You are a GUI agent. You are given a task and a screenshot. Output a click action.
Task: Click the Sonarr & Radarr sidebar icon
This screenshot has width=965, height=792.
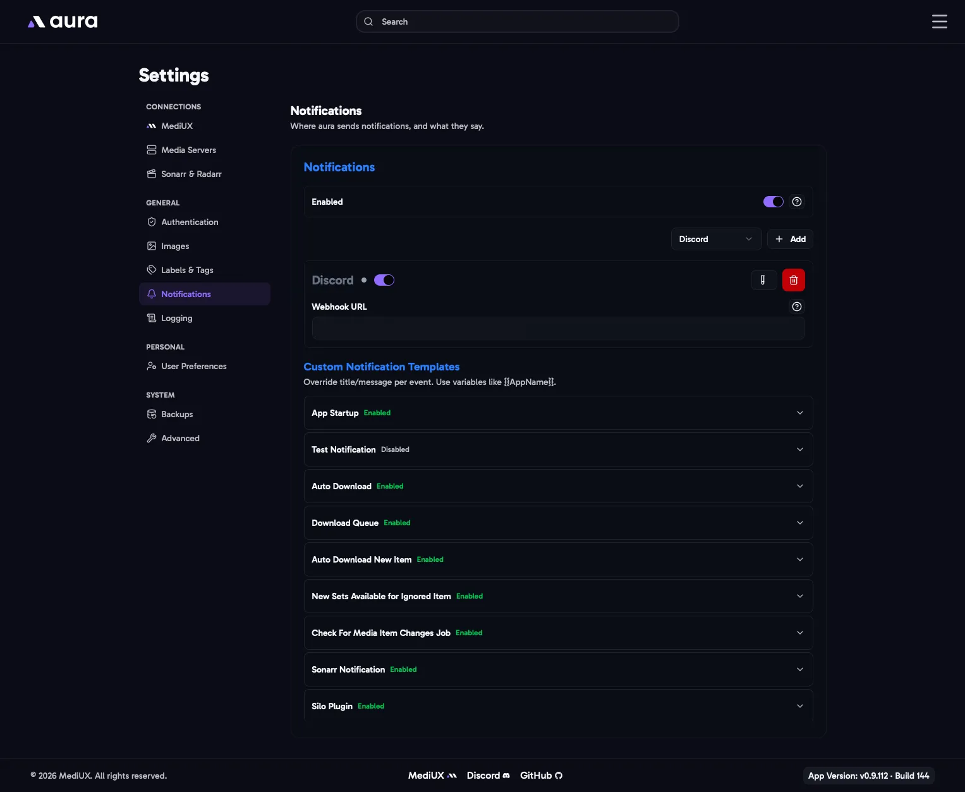coord(152,174)
